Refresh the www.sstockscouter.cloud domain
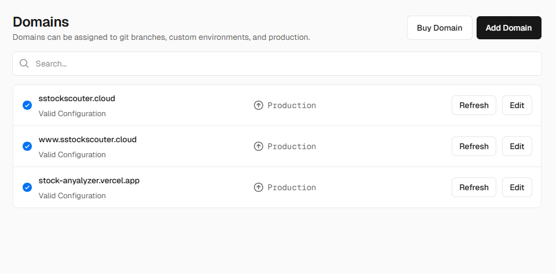The width and height of the screenshot is (556, 274). pos(474,146)
